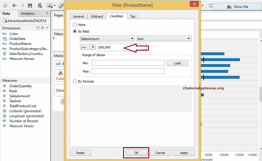
Task: Click the Cancel button
Action: (160, 153)
